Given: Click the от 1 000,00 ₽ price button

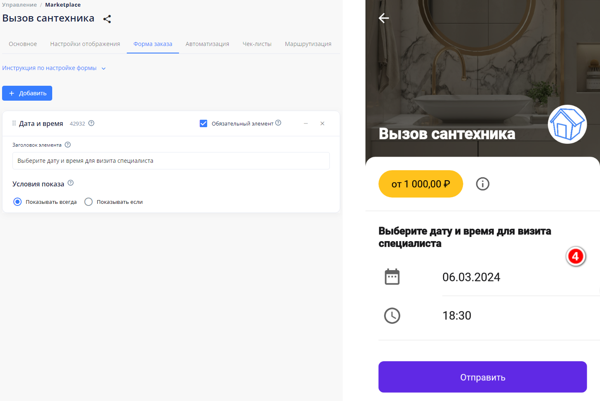Looking at the screenshot, I should pyautogui.click(x=421, y=184).
